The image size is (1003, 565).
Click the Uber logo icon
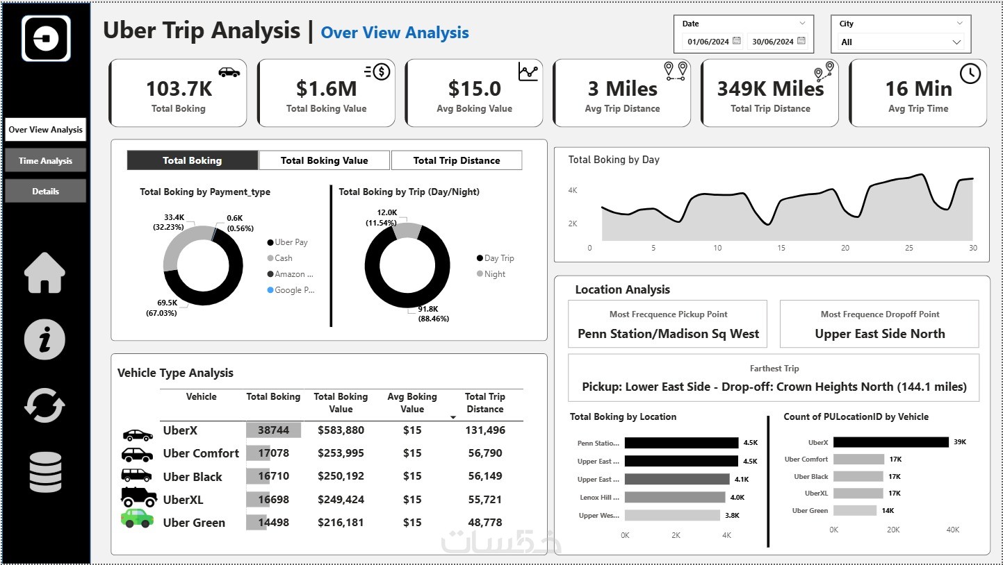coord(46,39)
